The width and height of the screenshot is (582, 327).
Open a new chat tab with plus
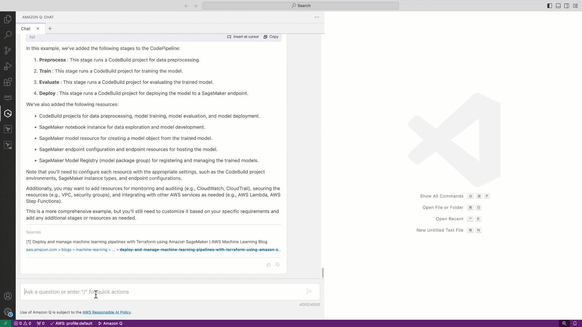[50, 29]
